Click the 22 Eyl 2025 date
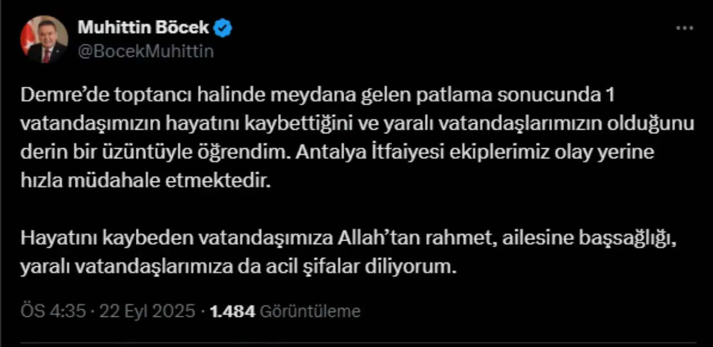The image size is (713, 347). [x=147, y=311]
